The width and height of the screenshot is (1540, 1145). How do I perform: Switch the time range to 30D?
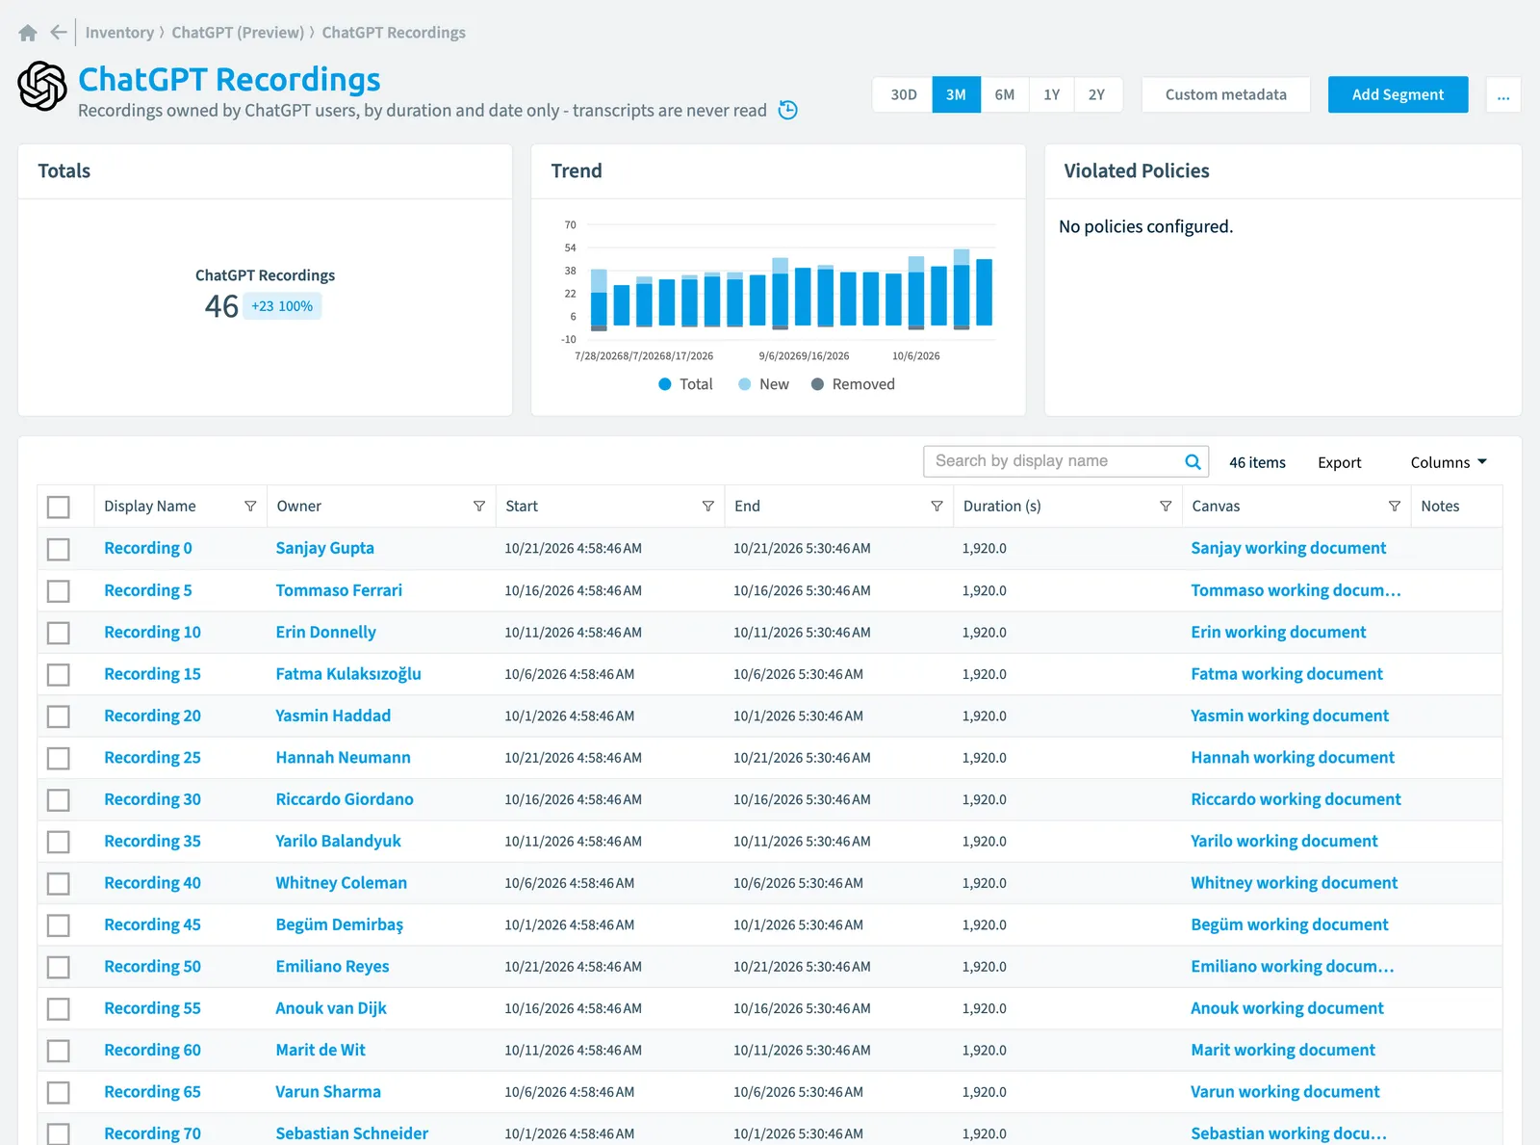pos(903,94)
